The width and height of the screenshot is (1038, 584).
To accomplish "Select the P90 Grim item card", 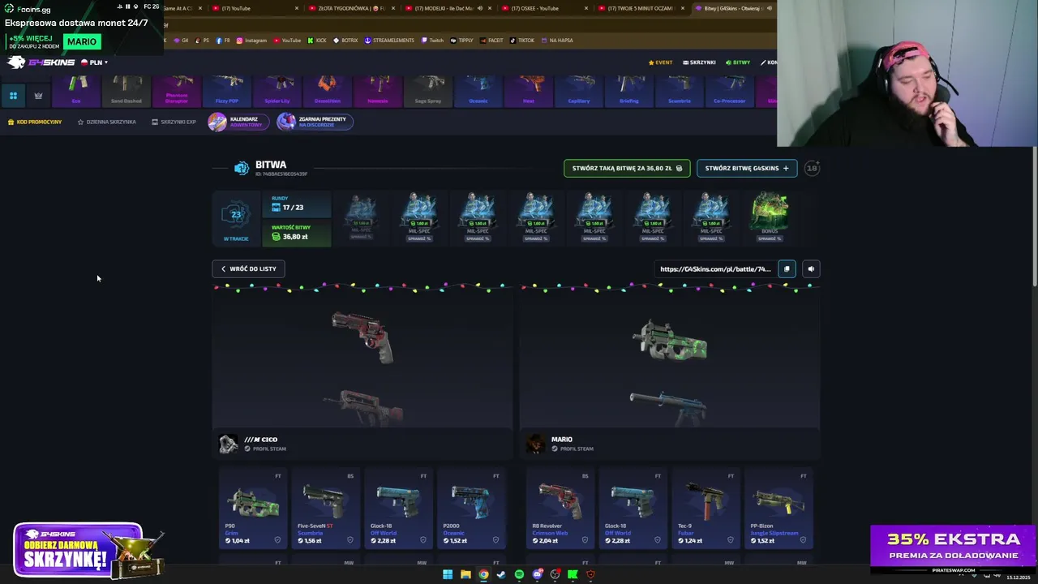I will click(x=253, y=509).
